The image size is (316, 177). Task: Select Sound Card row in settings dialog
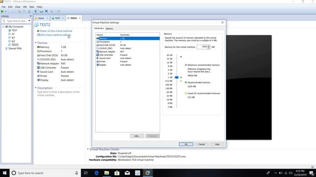point(128,58)
